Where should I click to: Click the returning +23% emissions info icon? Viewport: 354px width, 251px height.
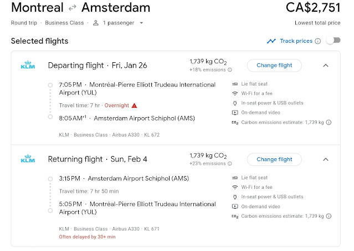[x=230, y=164]
